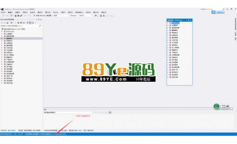Open the 调试(D) menu
Viewport: 237px width, 144px height.
click(40, 12)
